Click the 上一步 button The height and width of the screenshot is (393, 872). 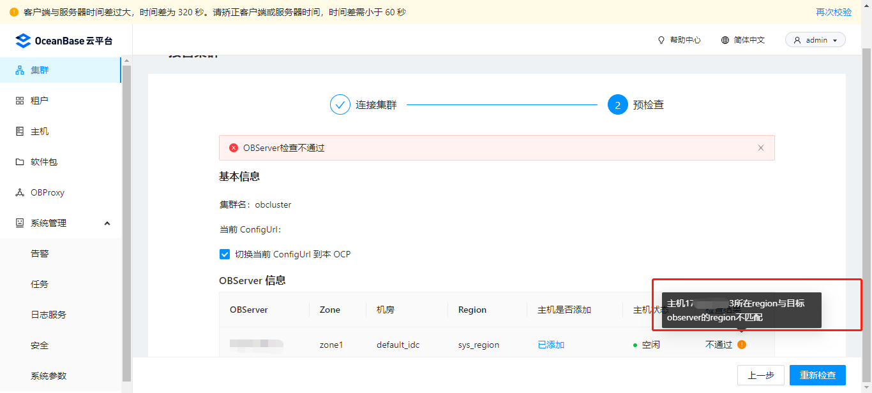[761, 375]
